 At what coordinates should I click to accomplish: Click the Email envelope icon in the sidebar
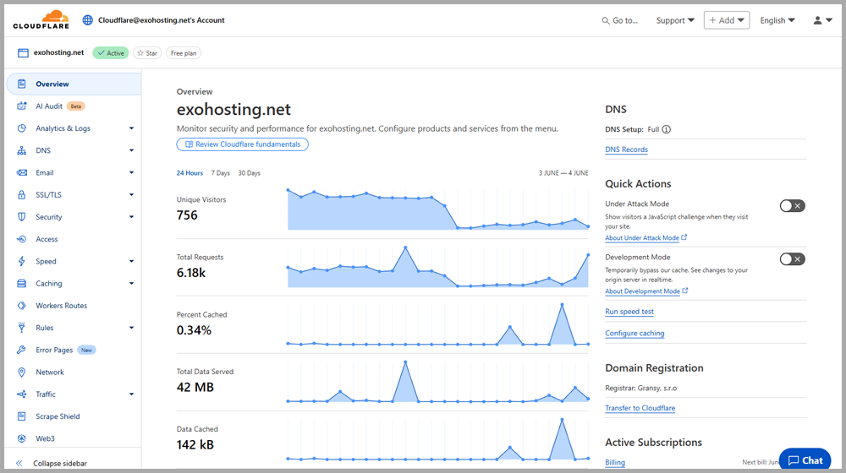coord(22,172)
